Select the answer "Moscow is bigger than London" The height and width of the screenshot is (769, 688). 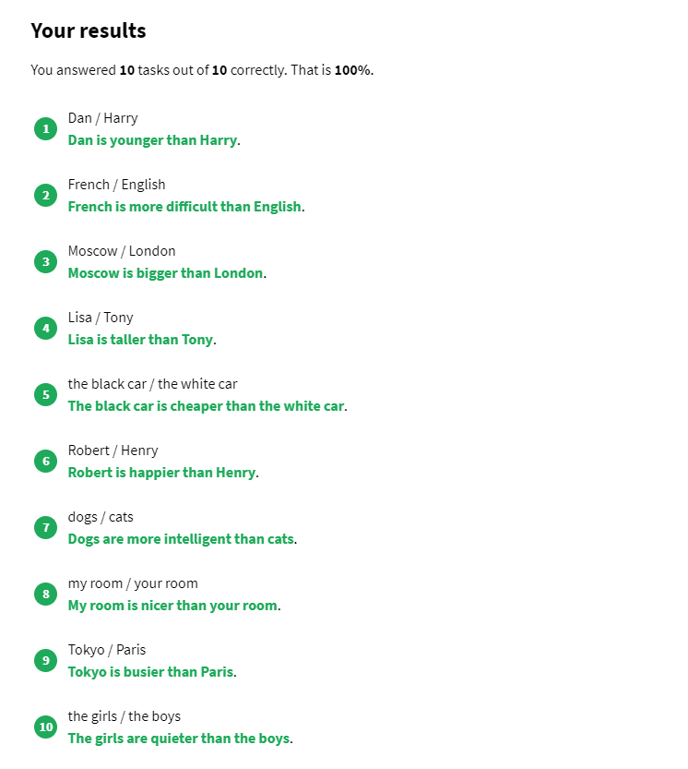click(166, 273)
